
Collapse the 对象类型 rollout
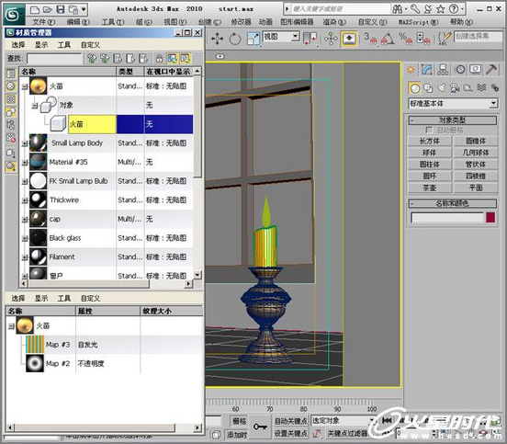pos(453,120)
